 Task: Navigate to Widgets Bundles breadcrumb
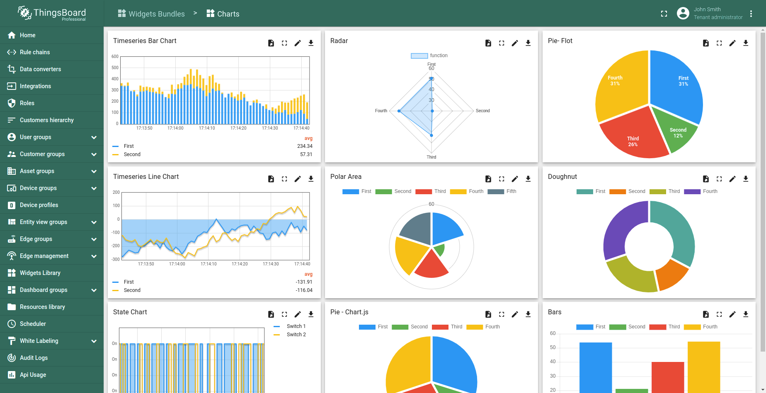151,14
